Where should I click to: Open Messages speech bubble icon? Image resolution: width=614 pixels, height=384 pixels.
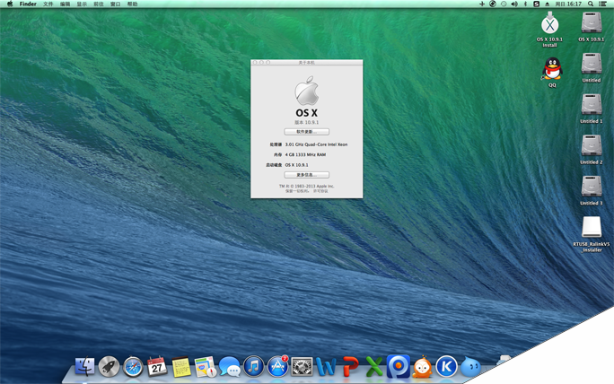coord(230,367)
